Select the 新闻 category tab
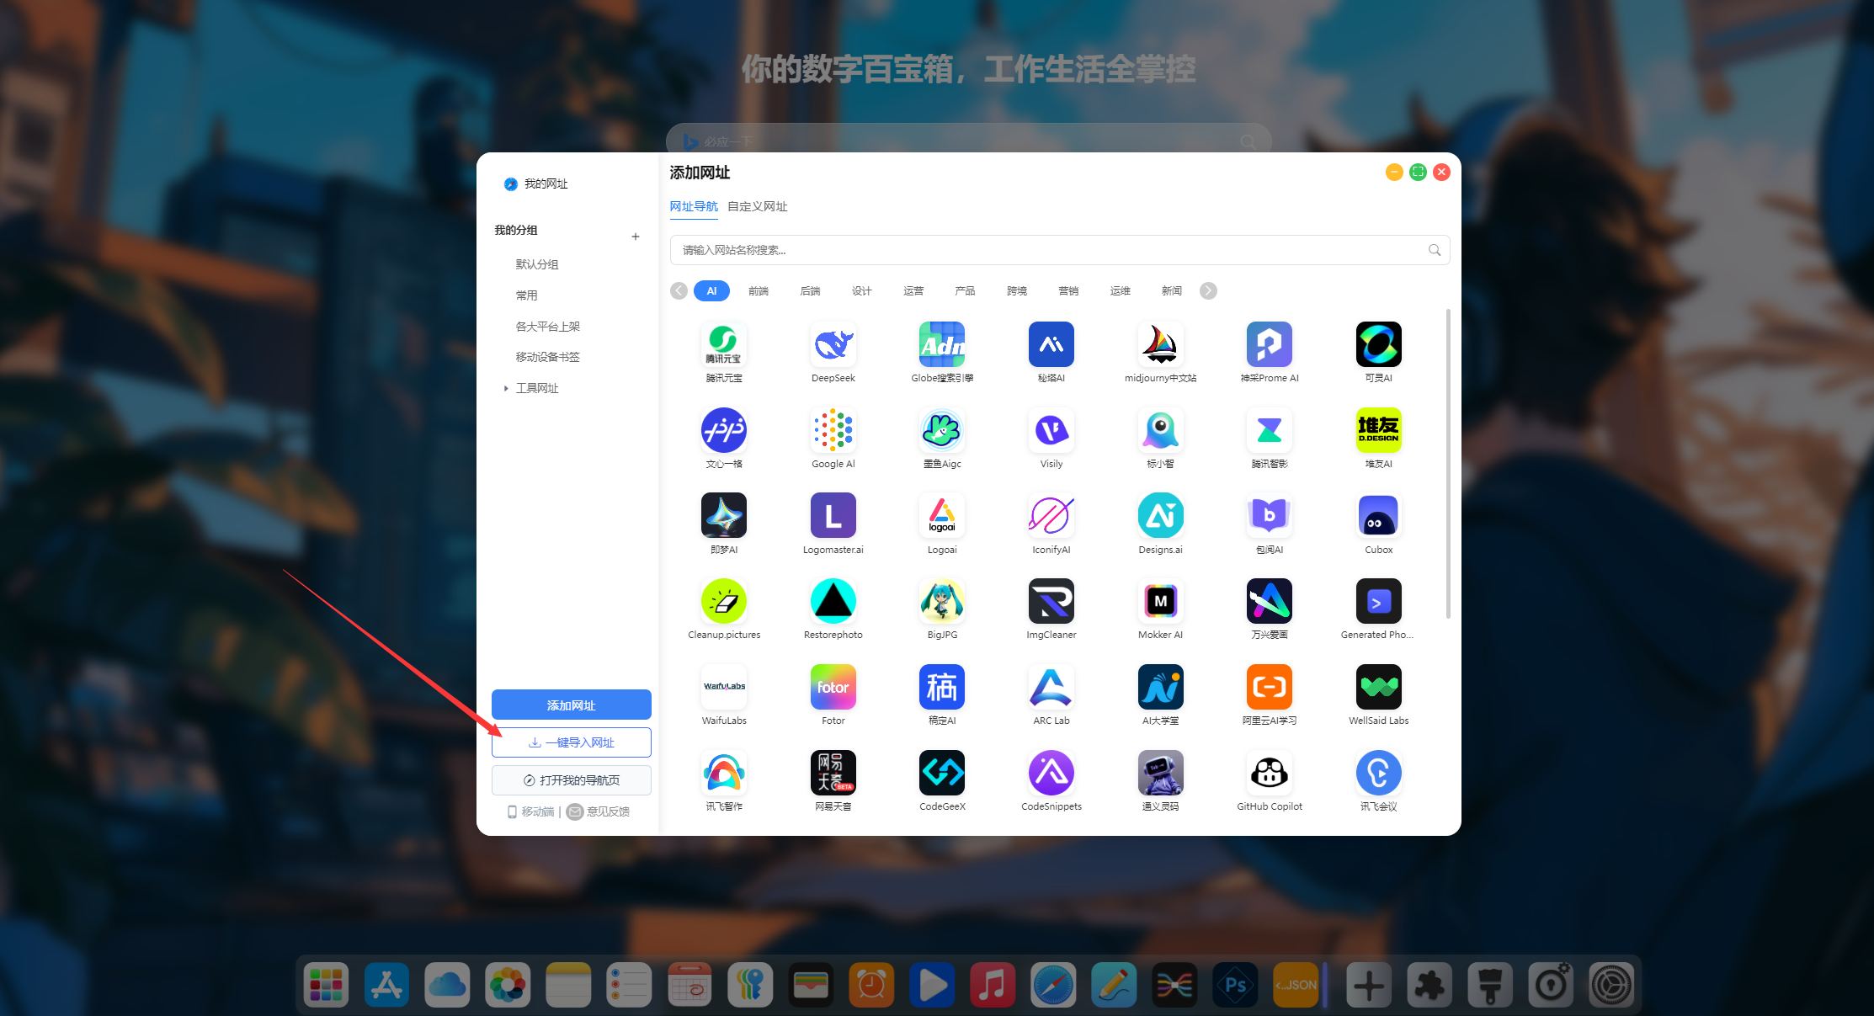 (1171, 290)
